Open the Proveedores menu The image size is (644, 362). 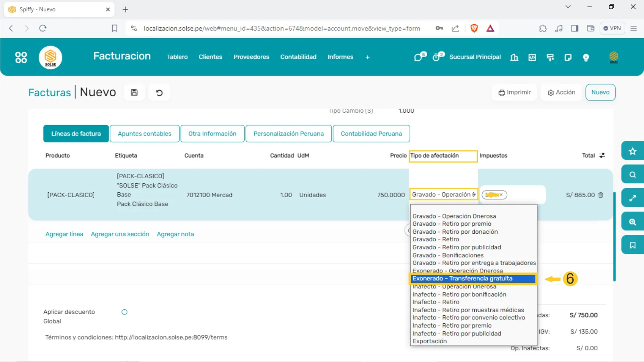pos(251,57)
